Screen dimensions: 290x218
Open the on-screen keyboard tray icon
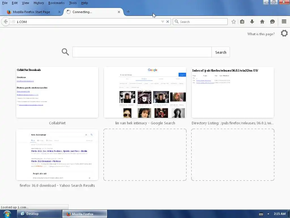tap(261, 214)
